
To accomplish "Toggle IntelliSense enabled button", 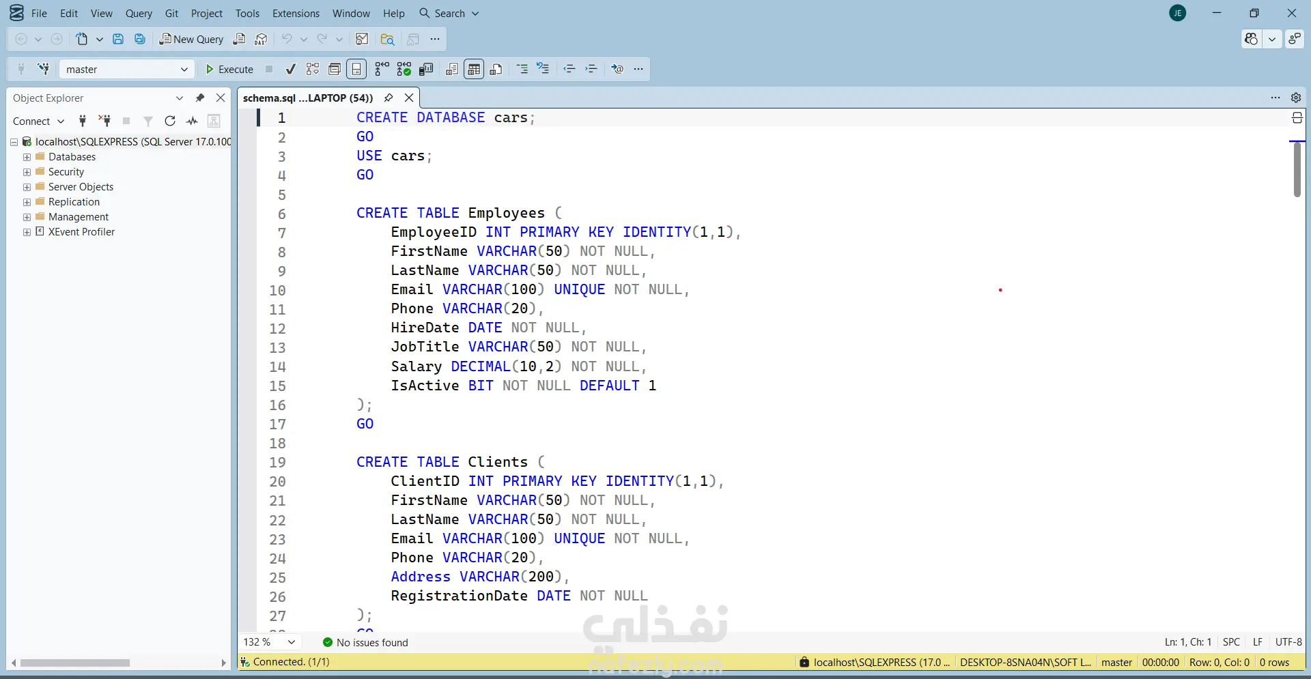I will click(x=356, y=69).
